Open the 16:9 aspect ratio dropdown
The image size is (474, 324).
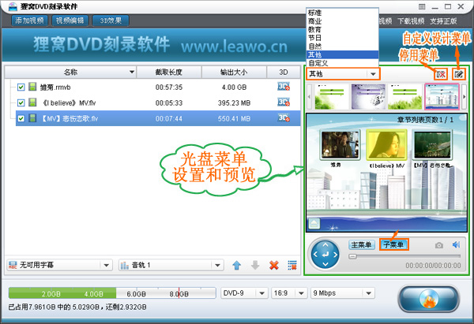point(288,293)
